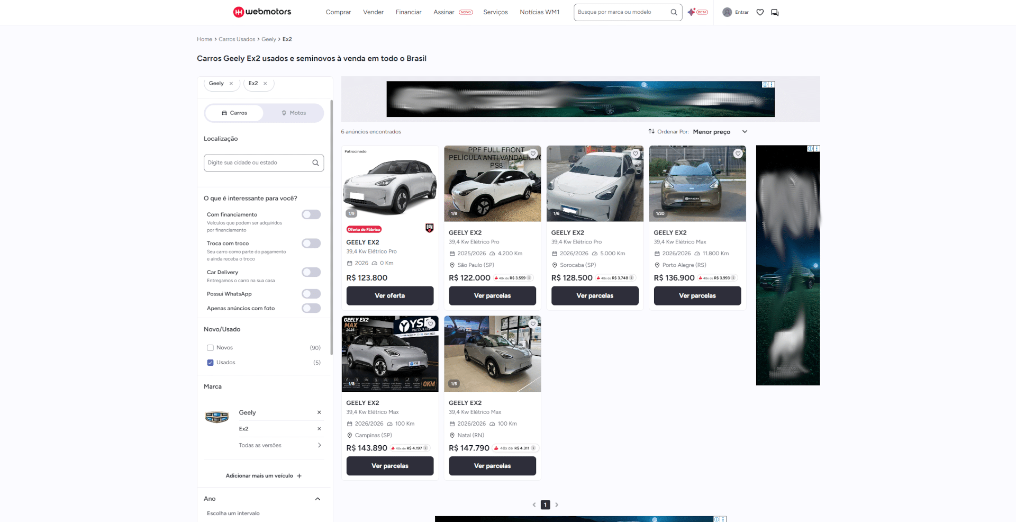Screen dimensions: 1016x522
Task: Open the Vender menu
Action: click(x=373, y=12)
